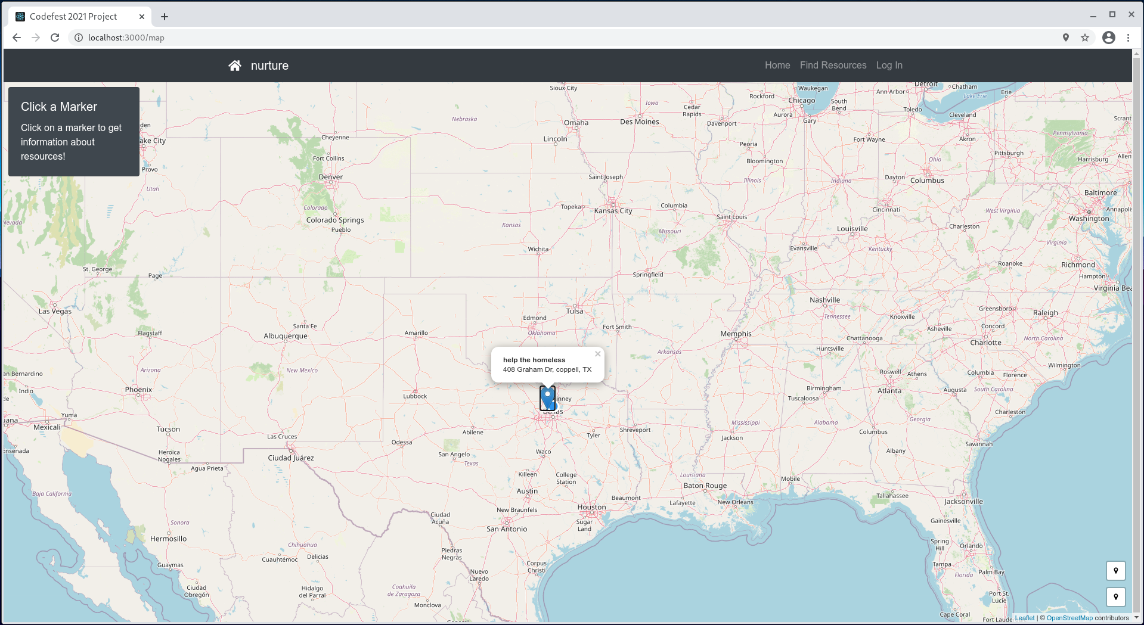This screenshot has height=625, width=1144.
Task: View site information for localhost
Action: [x=78, y=38]
